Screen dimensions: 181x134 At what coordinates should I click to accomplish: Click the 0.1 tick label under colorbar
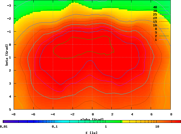54,127
